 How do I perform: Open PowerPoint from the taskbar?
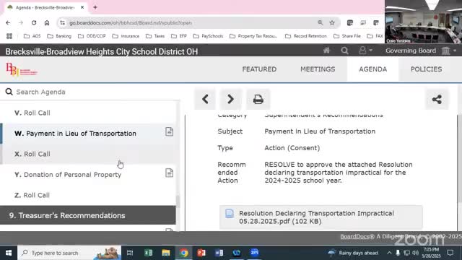pyautogui.click(x=201, y=253)
